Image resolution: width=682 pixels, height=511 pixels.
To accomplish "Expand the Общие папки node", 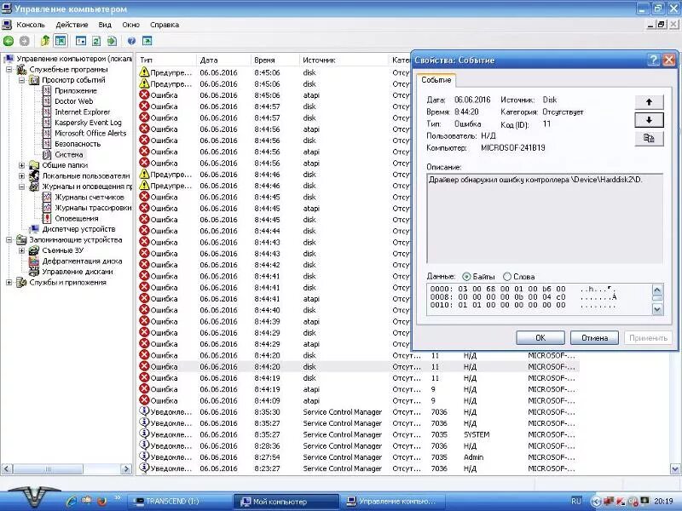I will click(22, 165).
